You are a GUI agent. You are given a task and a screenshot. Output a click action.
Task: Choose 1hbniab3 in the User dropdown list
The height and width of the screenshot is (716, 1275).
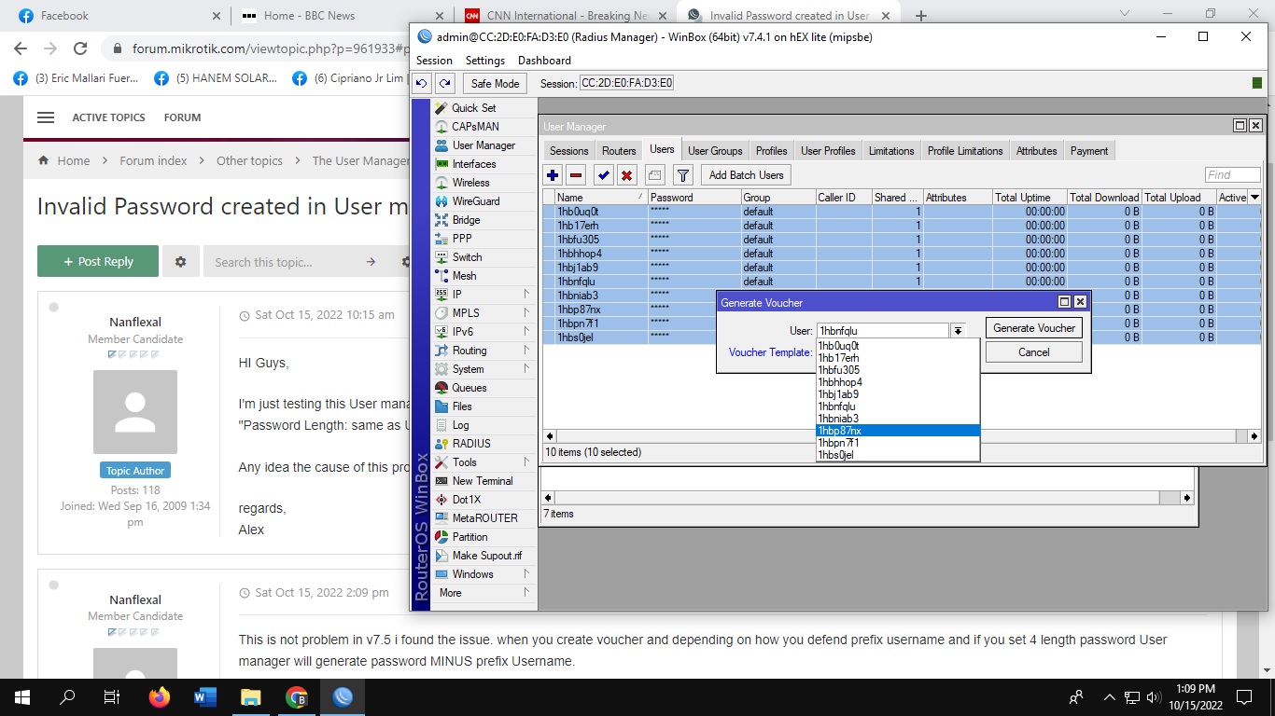(x=898, y=419)
